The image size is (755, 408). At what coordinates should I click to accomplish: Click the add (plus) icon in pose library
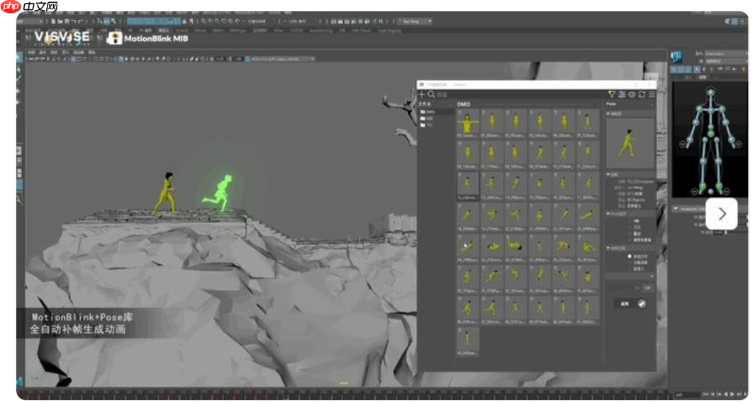[x=422, y=94]
